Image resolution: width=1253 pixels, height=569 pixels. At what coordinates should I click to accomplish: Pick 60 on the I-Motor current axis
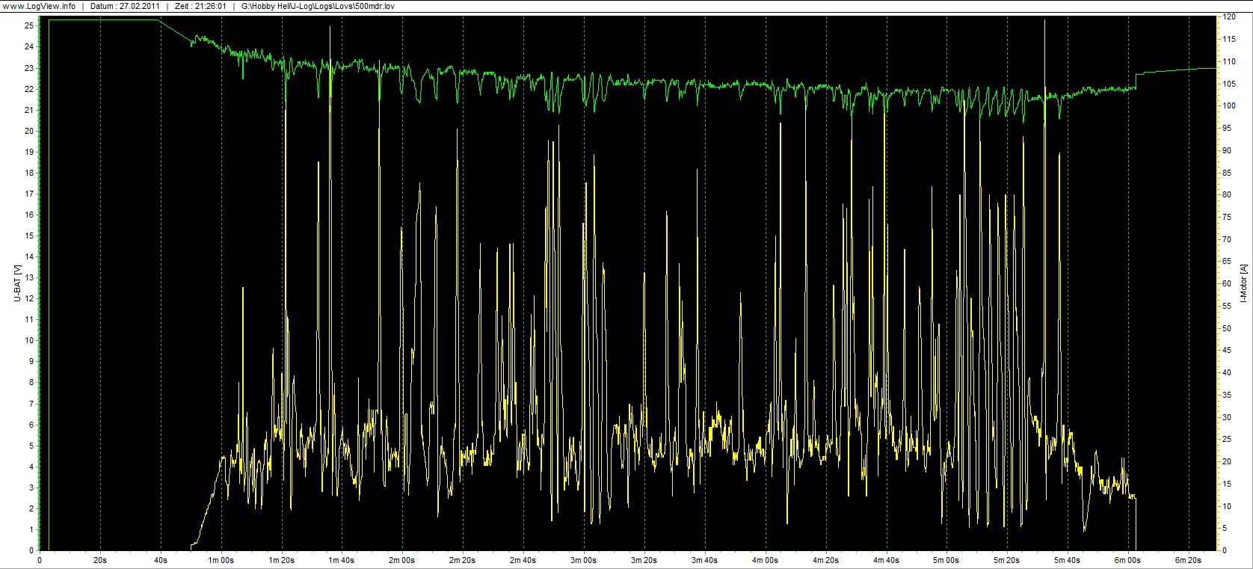tap(1227, 283)
